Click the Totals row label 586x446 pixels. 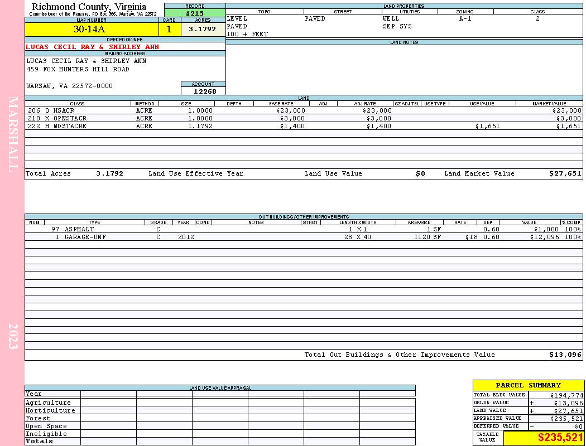(x=39, y=441)
